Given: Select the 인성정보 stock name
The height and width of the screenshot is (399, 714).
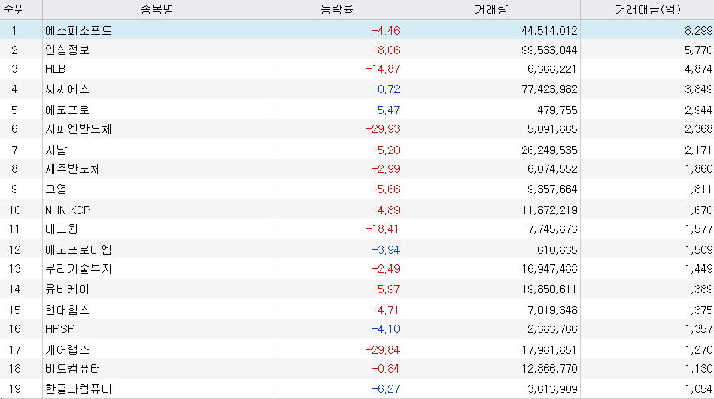Looking at the screenshot, I should tap(67, 50).
